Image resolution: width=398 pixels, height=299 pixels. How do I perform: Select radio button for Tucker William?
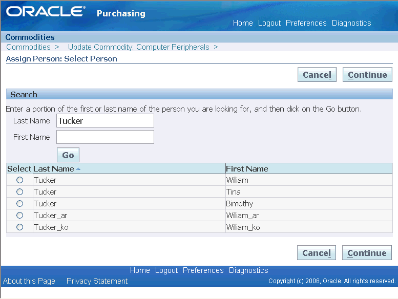[19, 180]
